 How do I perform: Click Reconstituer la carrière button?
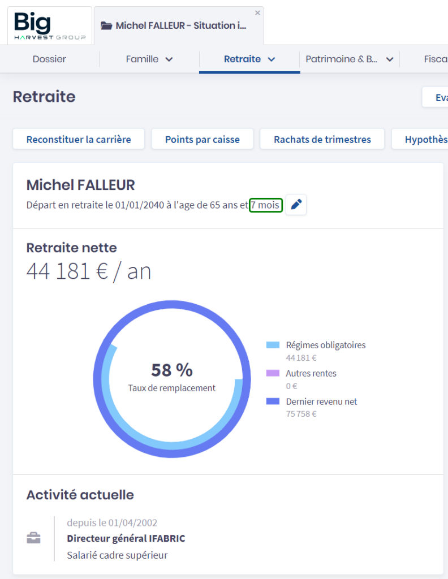[x=79, y=139]
